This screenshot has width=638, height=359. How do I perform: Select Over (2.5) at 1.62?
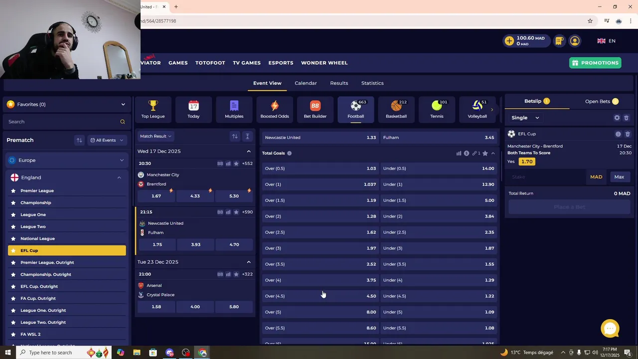pos(320,232)
